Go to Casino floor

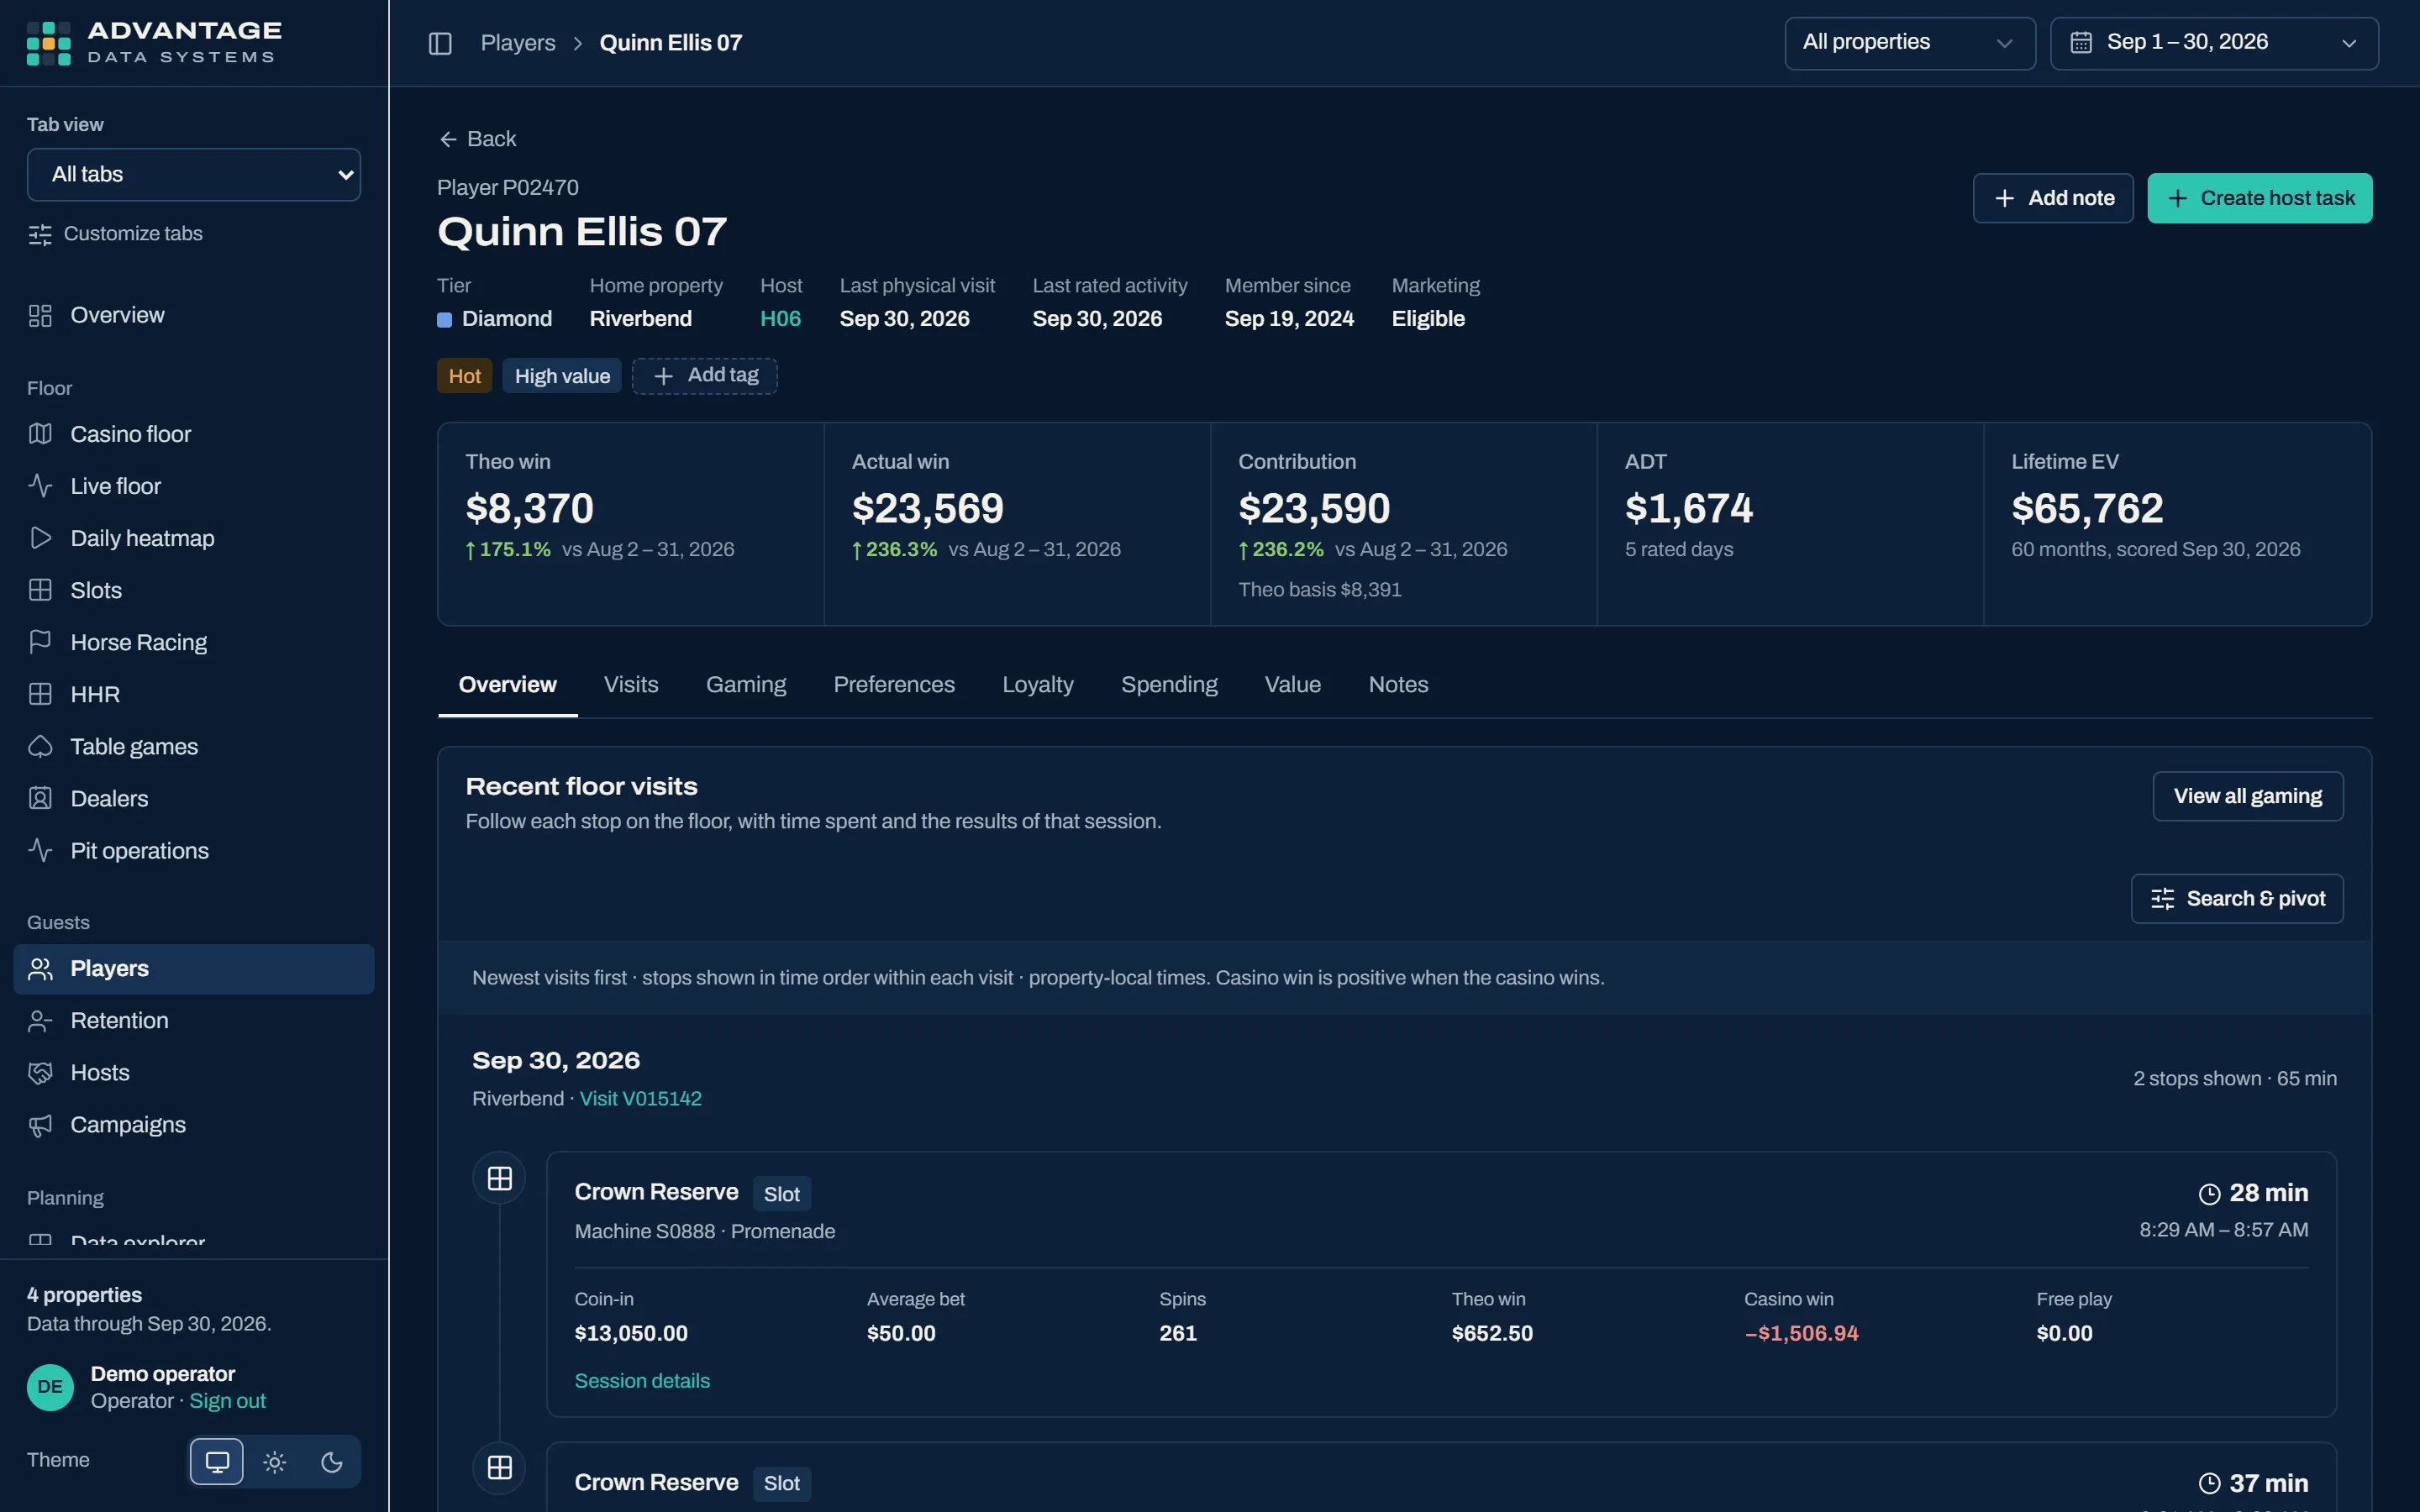[194, 434]
